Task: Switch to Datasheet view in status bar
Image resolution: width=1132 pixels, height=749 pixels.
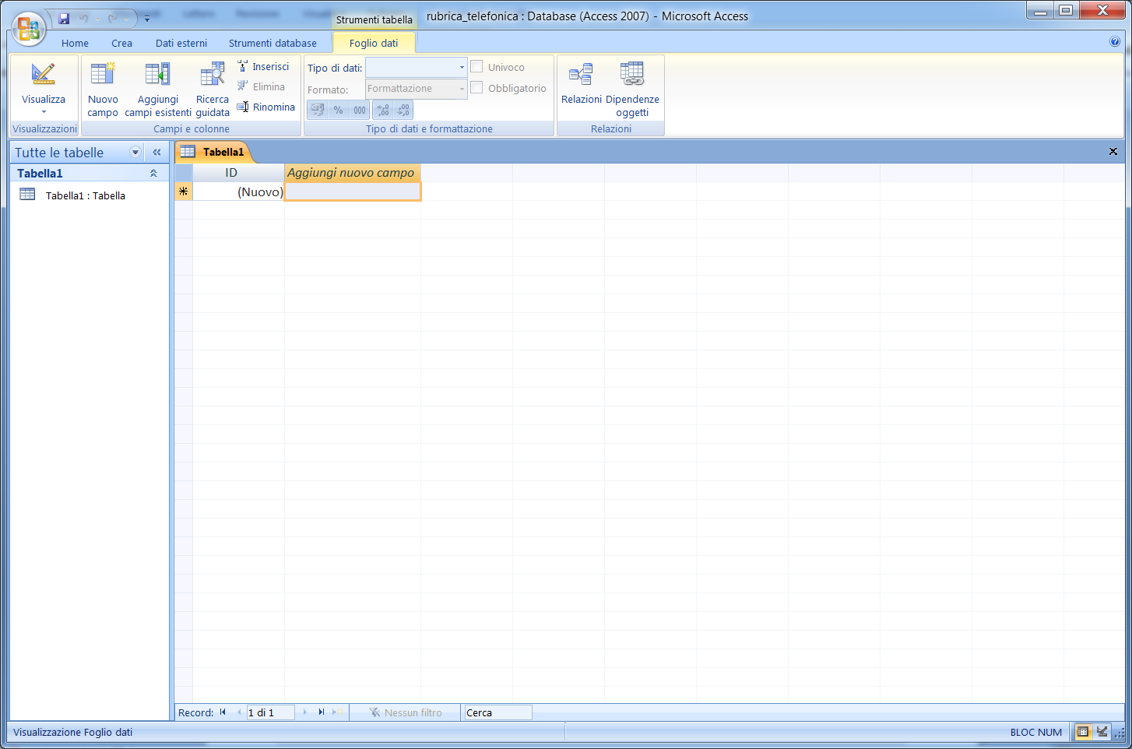Action: click(x=1083, y=732)
